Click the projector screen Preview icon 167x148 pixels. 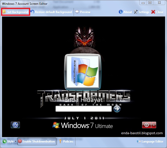[77, 12]
